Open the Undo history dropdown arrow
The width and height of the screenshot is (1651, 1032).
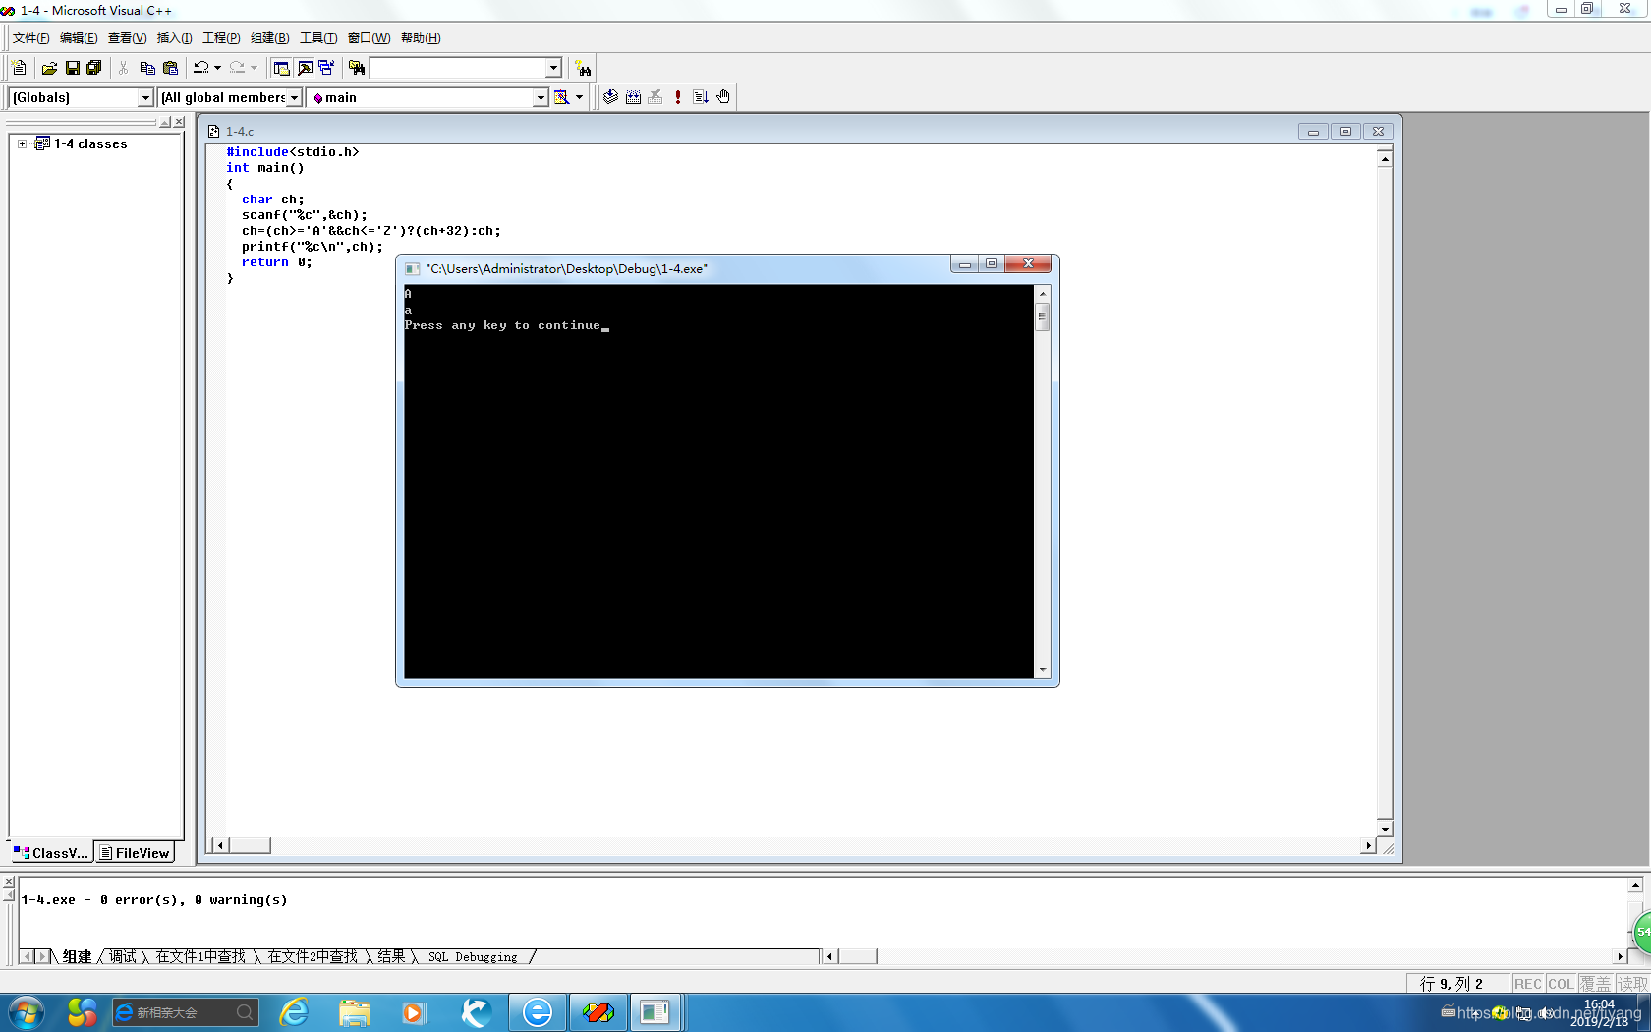(x=217, y=68)
